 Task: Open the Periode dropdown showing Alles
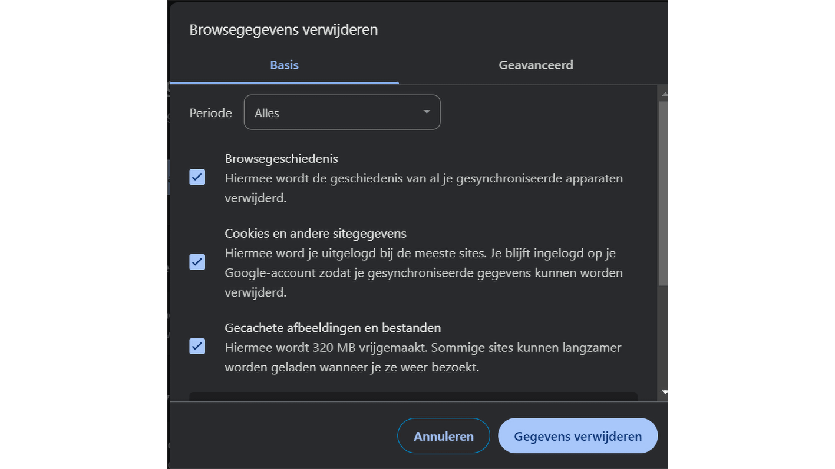(x=342, y=112)
